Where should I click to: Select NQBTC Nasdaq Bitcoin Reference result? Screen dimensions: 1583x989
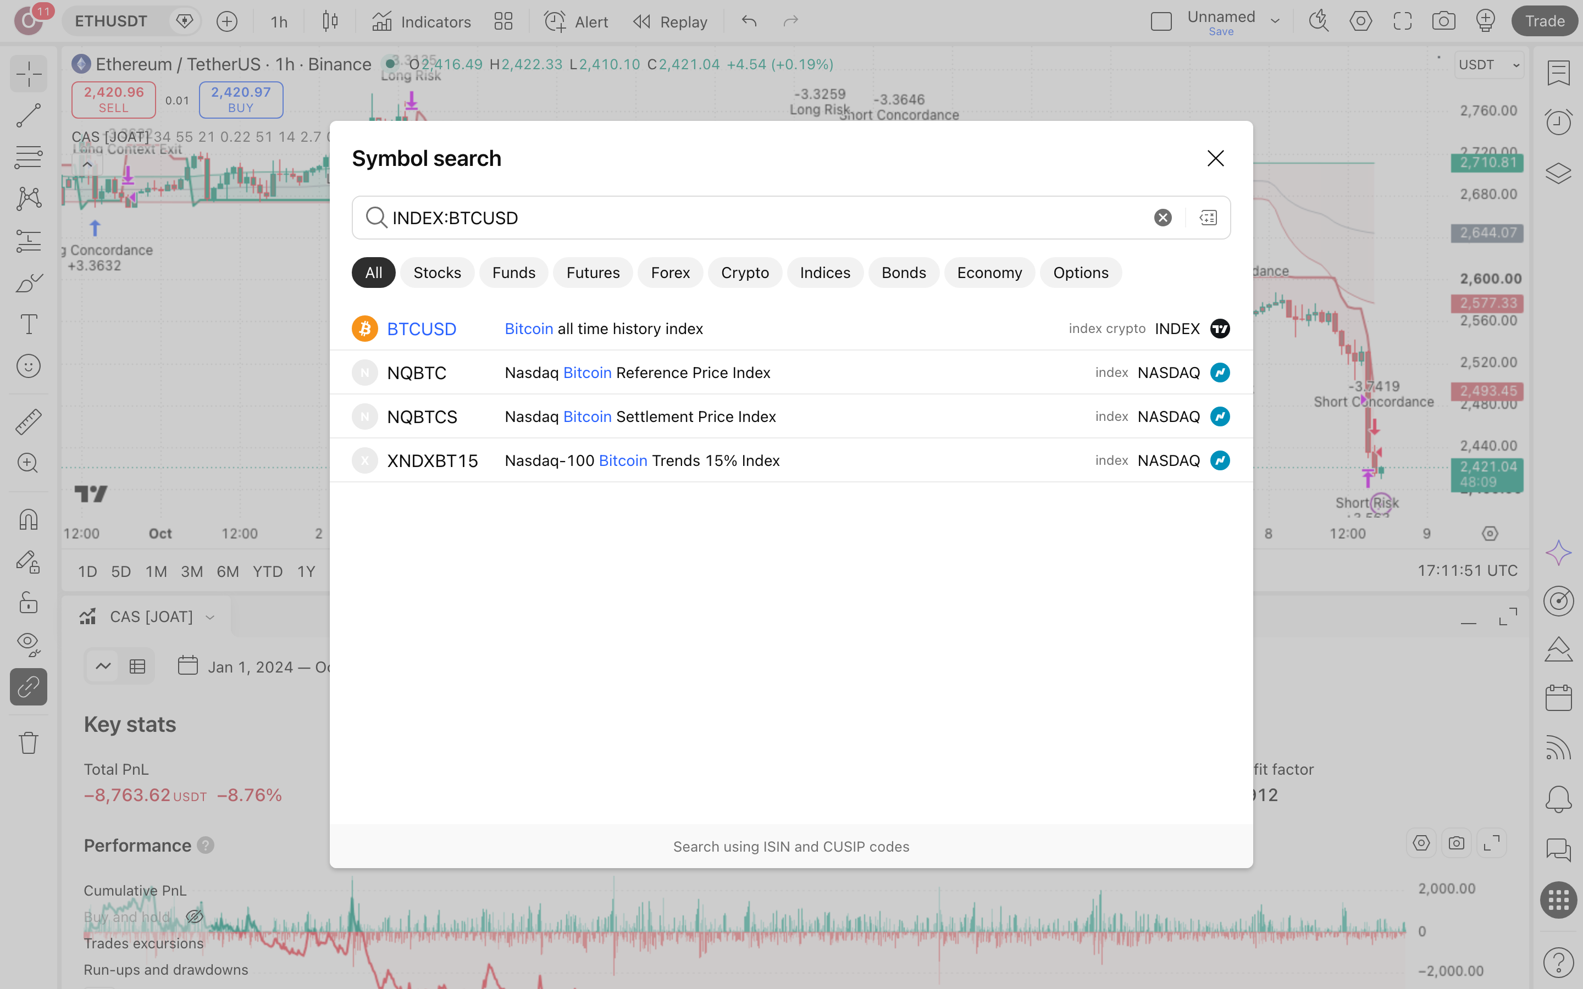coord(791,372)
